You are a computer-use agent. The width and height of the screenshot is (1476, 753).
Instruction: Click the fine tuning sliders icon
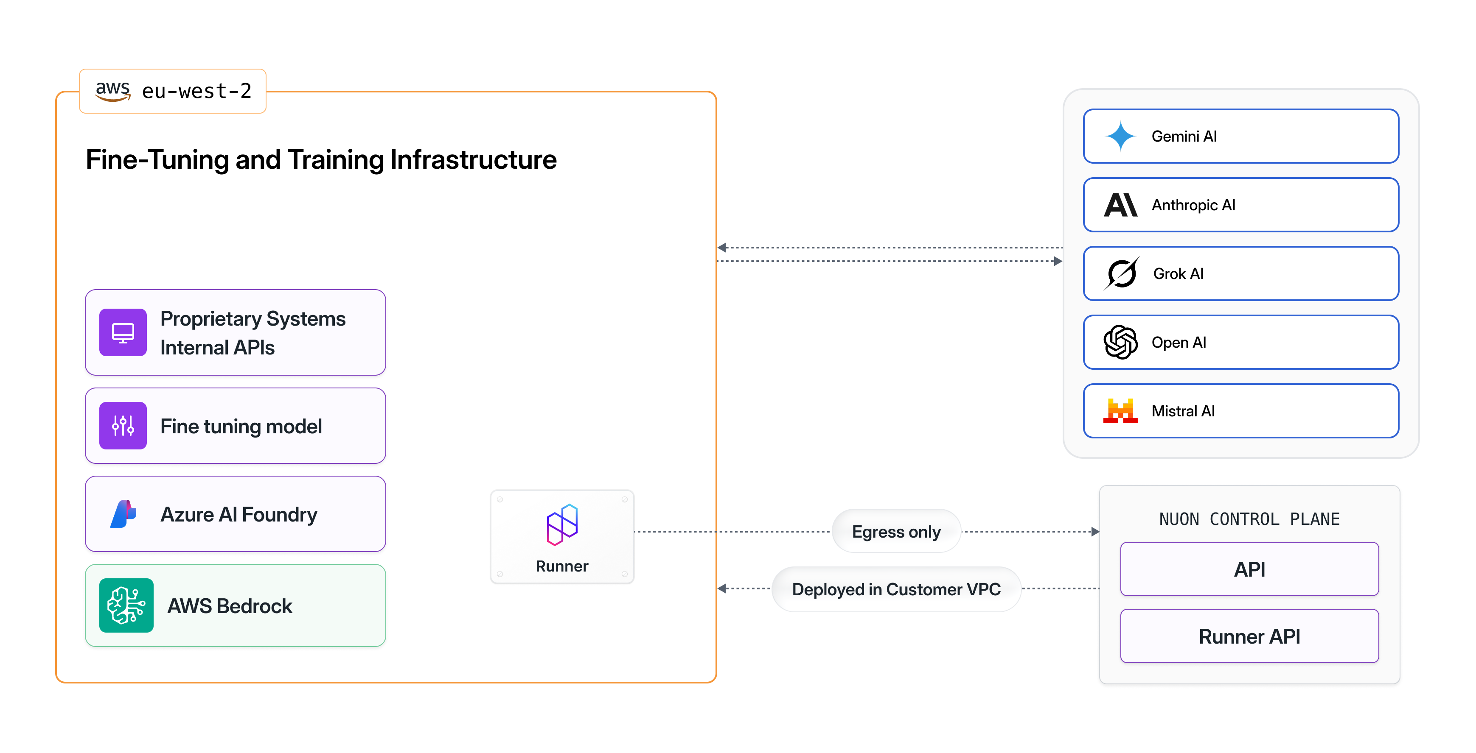coord(123,425)
